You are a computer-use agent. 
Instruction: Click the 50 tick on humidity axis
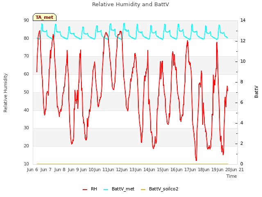(26, 92)
